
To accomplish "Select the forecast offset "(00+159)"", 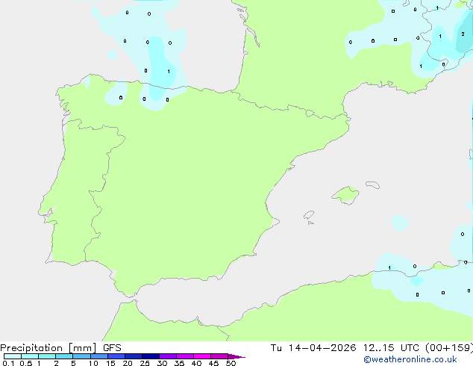I will coord(449,348).
